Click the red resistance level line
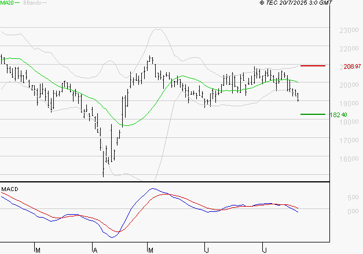 coord(313,66)
